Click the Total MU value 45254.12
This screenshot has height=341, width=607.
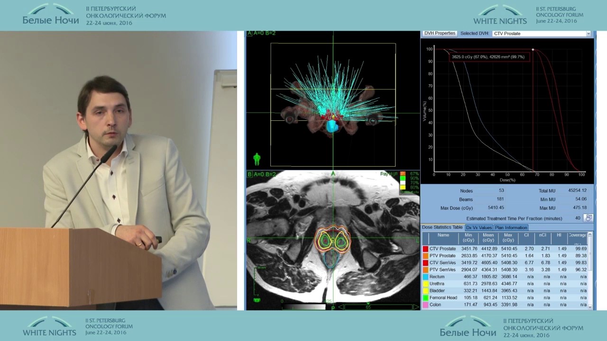pyautogui.click(x=577, y=191)
